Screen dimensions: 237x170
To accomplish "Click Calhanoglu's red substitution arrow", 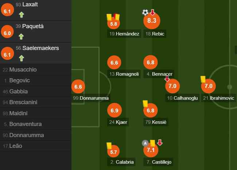I will point(167,79).
